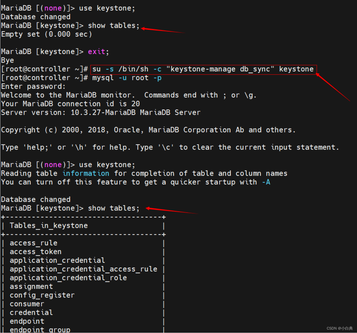Select 'Reading table information for completion' line
Viewport: 357px width, 333px height.
pos(144,173)
